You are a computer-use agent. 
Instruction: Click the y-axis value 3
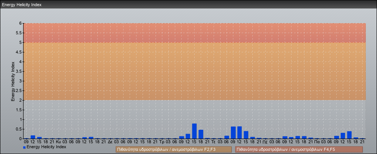20,81
